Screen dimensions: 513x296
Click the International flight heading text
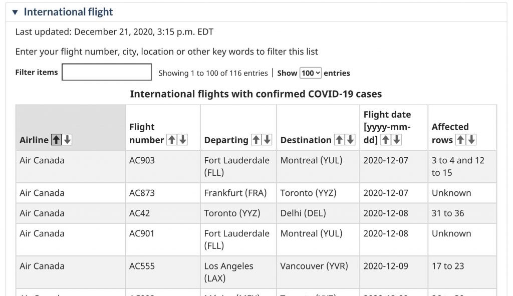click(68, 12)
